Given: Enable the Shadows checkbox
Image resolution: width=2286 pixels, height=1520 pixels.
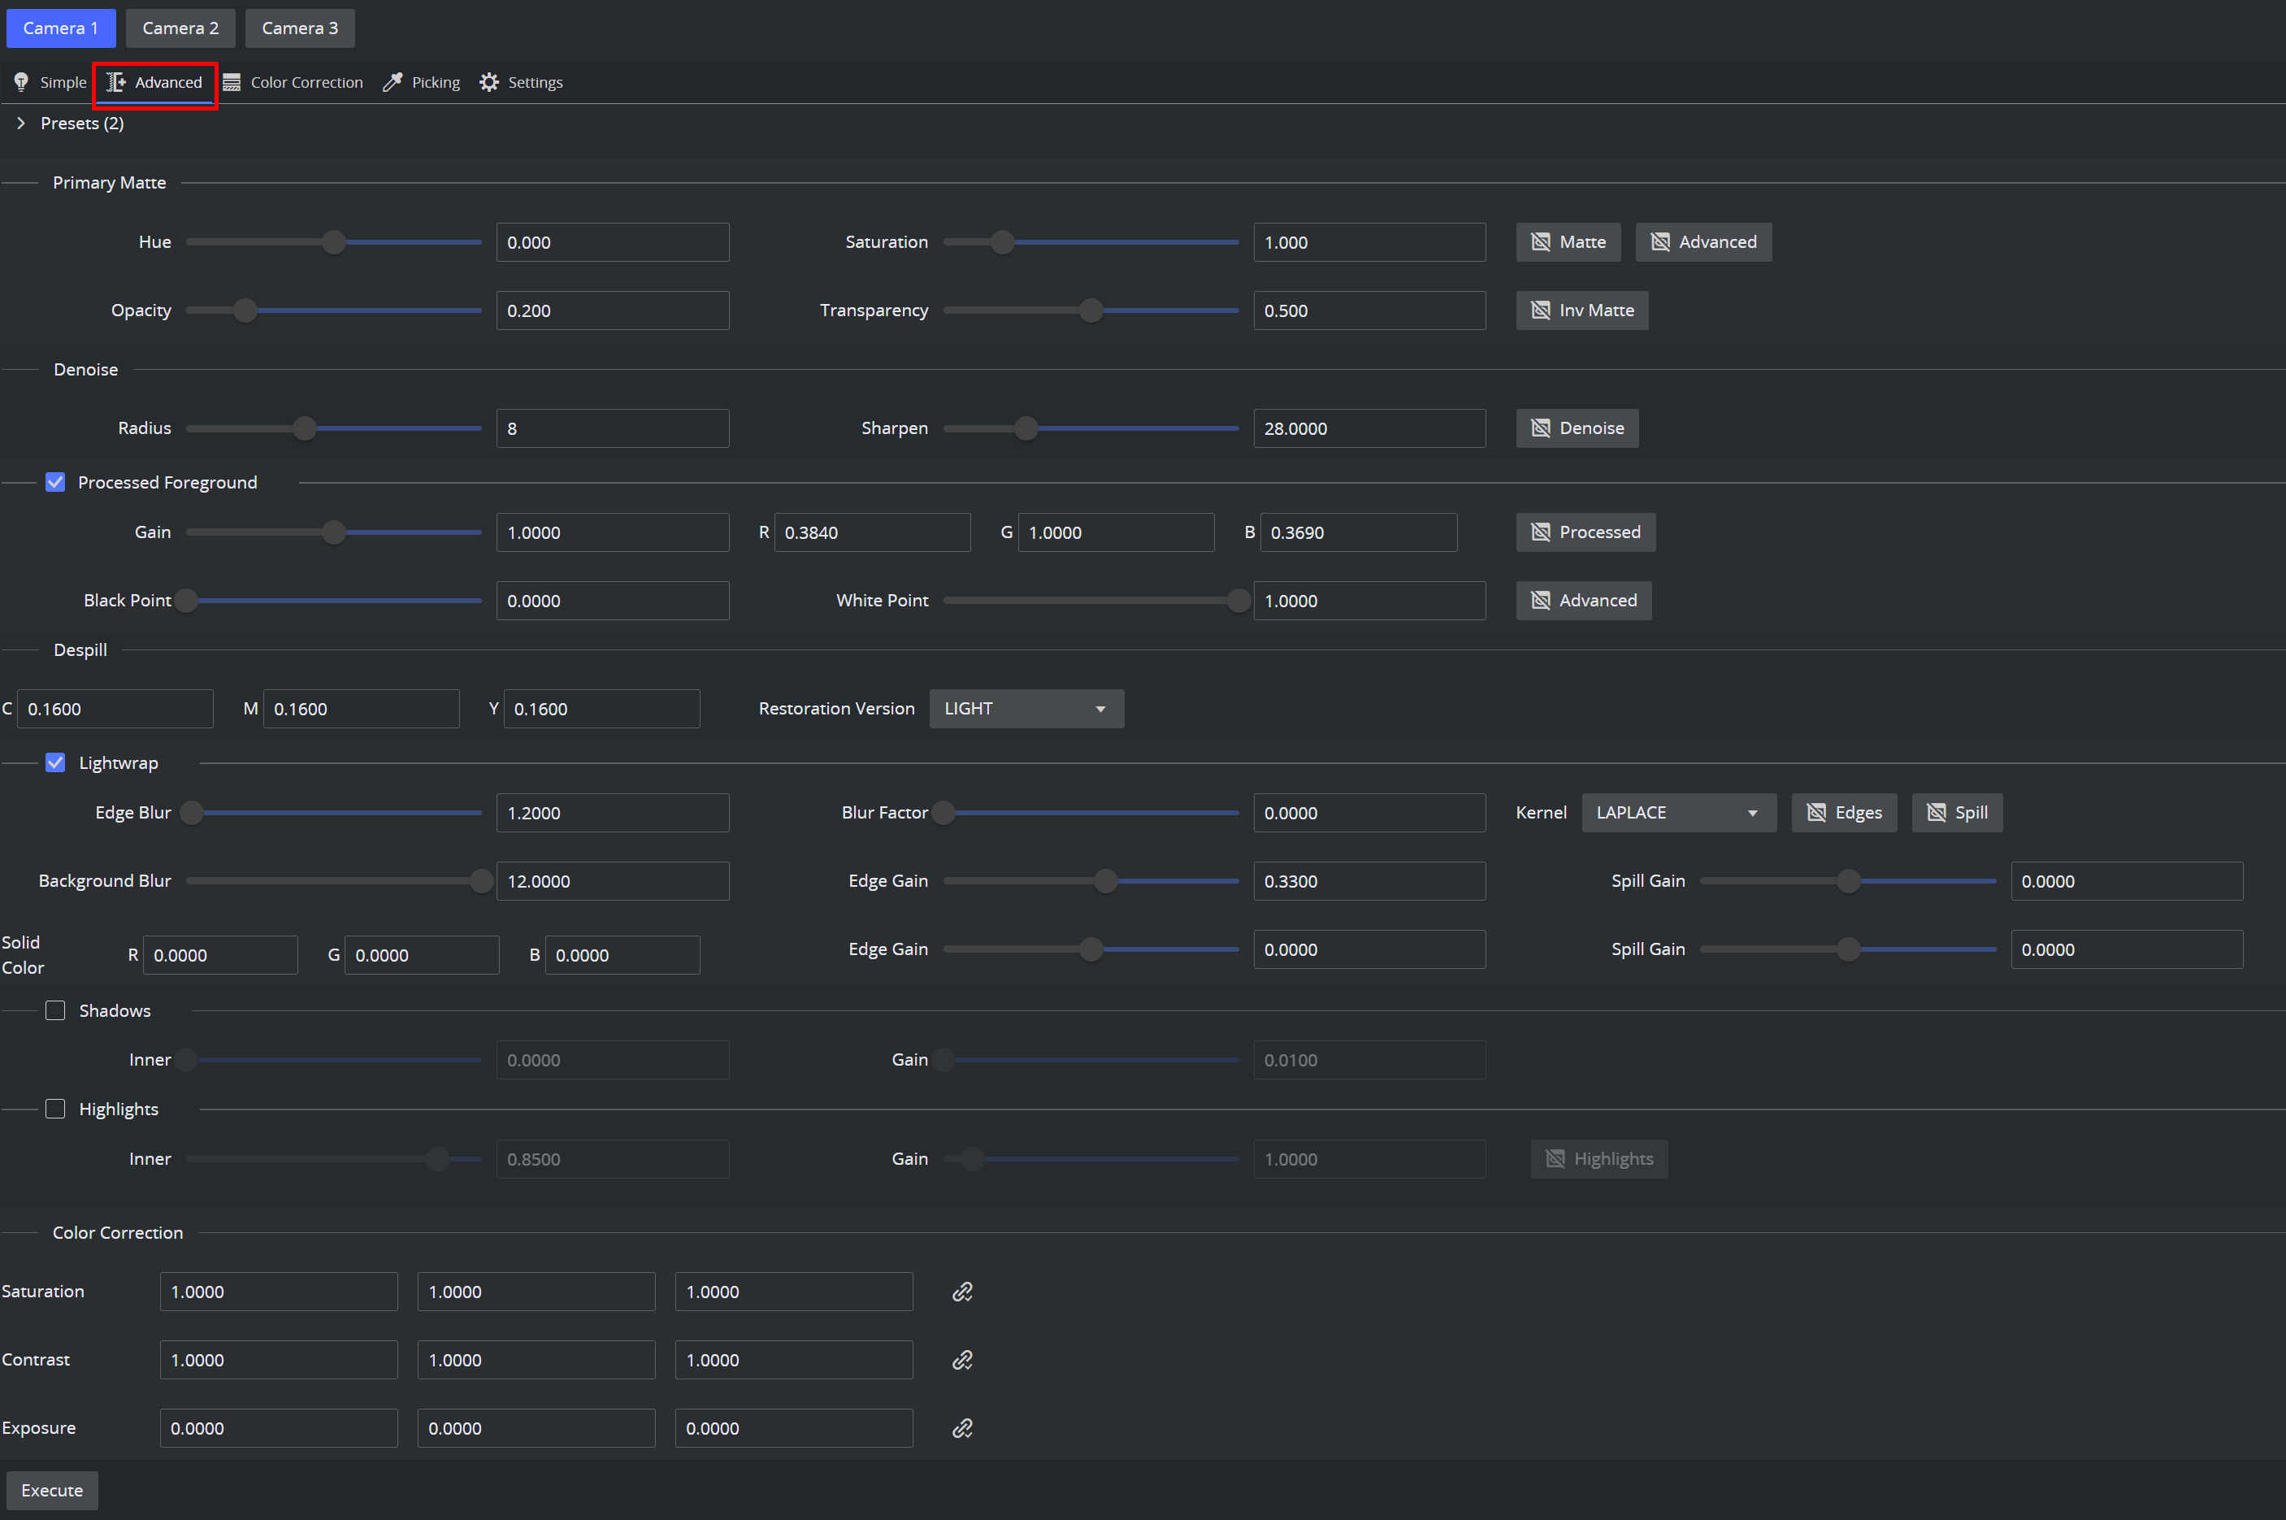Looking at the screenshot, I should [x=55, y=1010].
